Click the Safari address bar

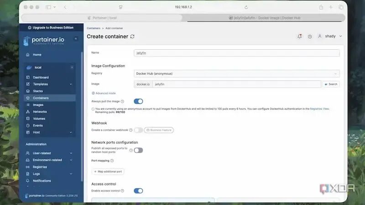(183, 7)
